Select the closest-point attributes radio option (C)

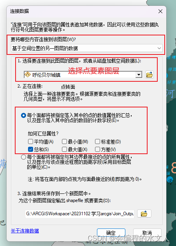tap(23, 157)
